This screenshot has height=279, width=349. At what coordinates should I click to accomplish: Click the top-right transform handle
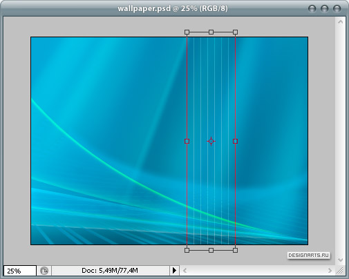(235, 32)
